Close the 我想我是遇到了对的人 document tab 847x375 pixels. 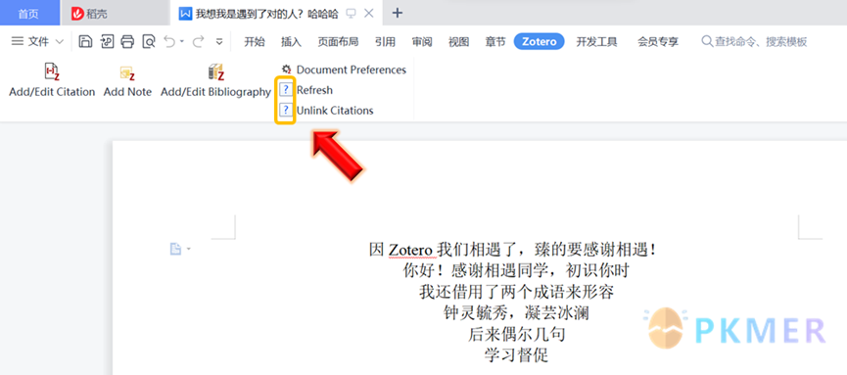click(369, 14)
